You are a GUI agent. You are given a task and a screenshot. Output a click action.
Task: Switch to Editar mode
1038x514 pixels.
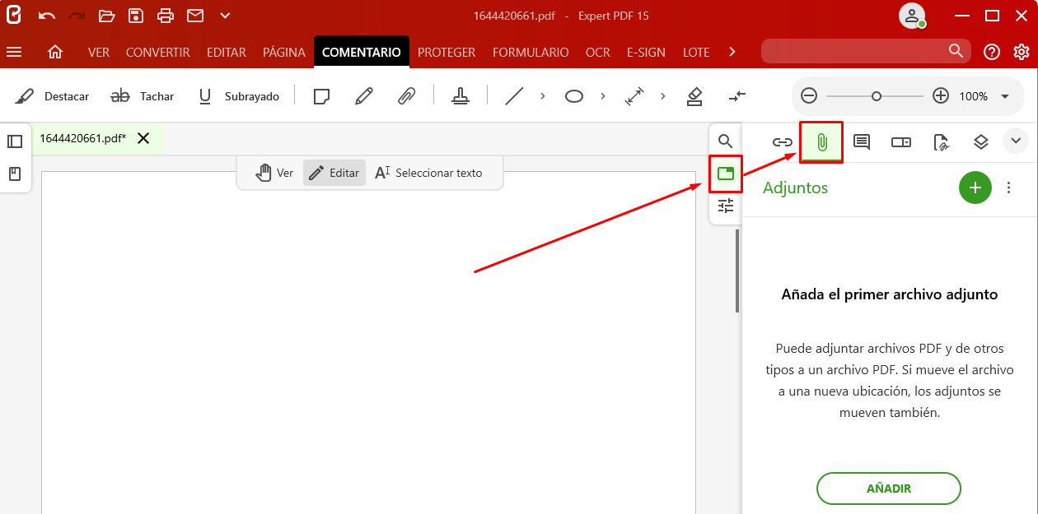[x=334, y=173]
